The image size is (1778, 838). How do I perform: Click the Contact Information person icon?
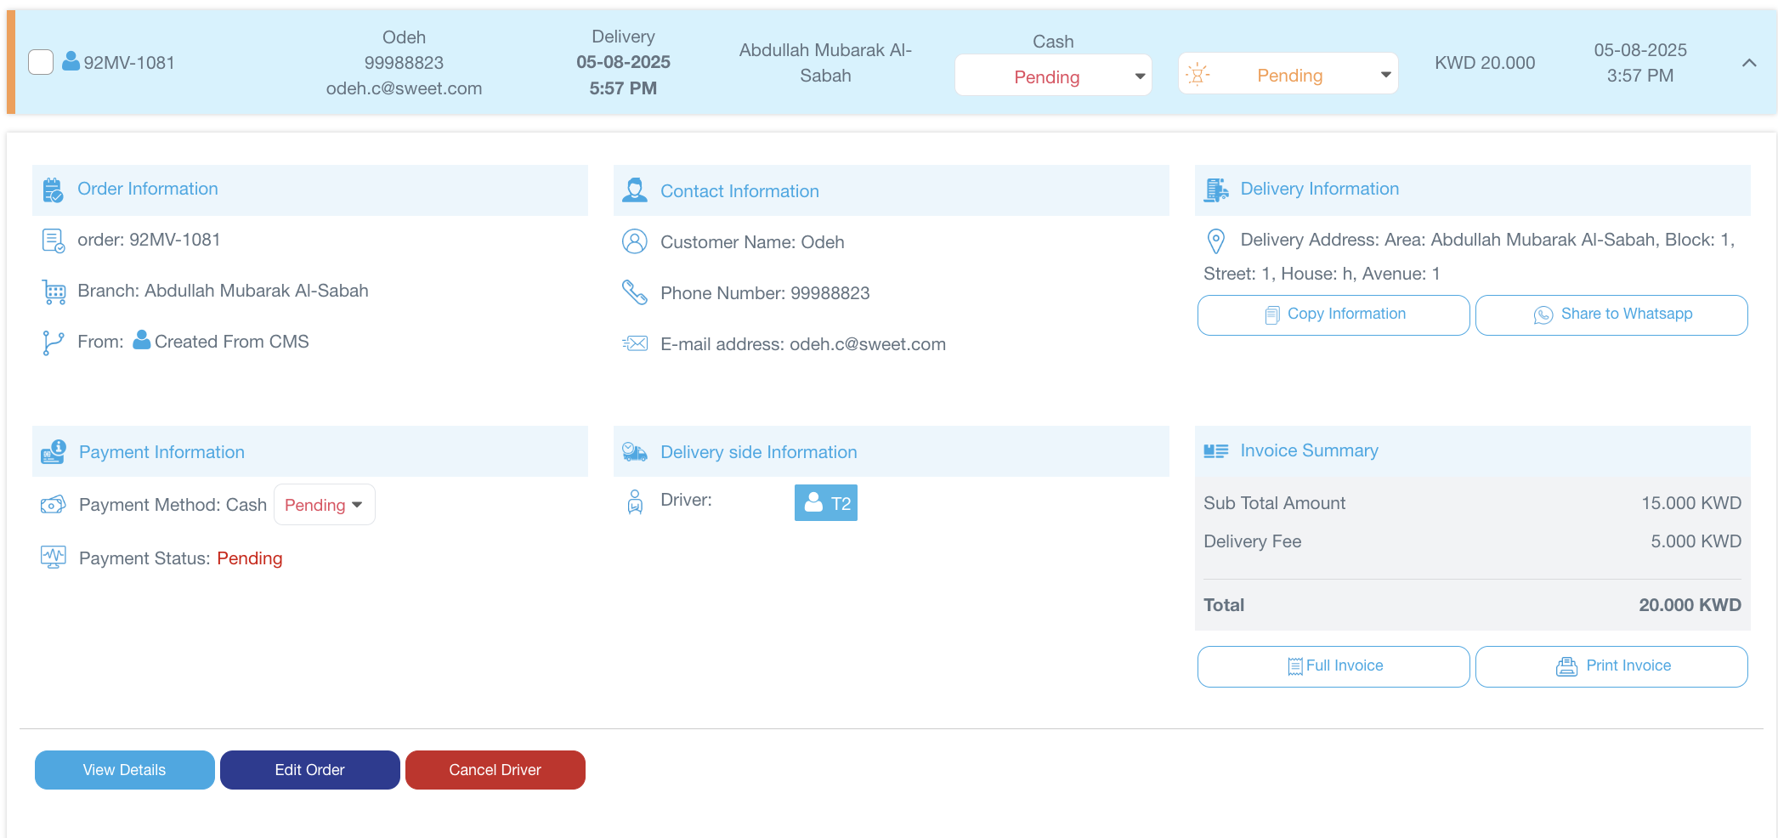point(634,190)
